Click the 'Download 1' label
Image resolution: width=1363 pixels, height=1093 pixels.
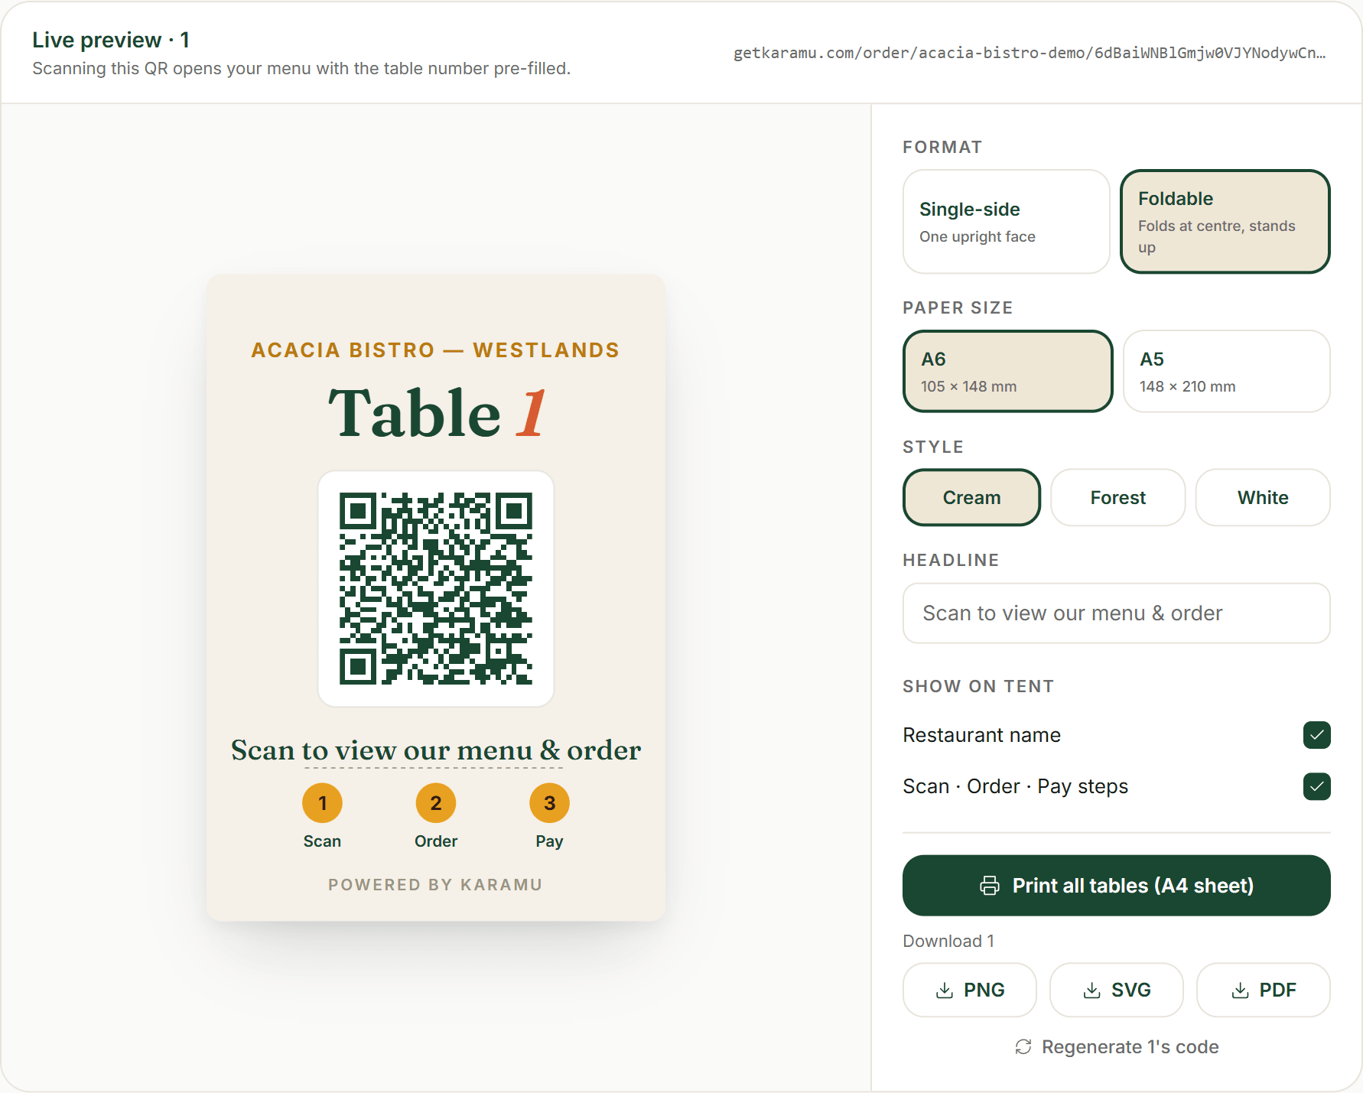point(948,942)
